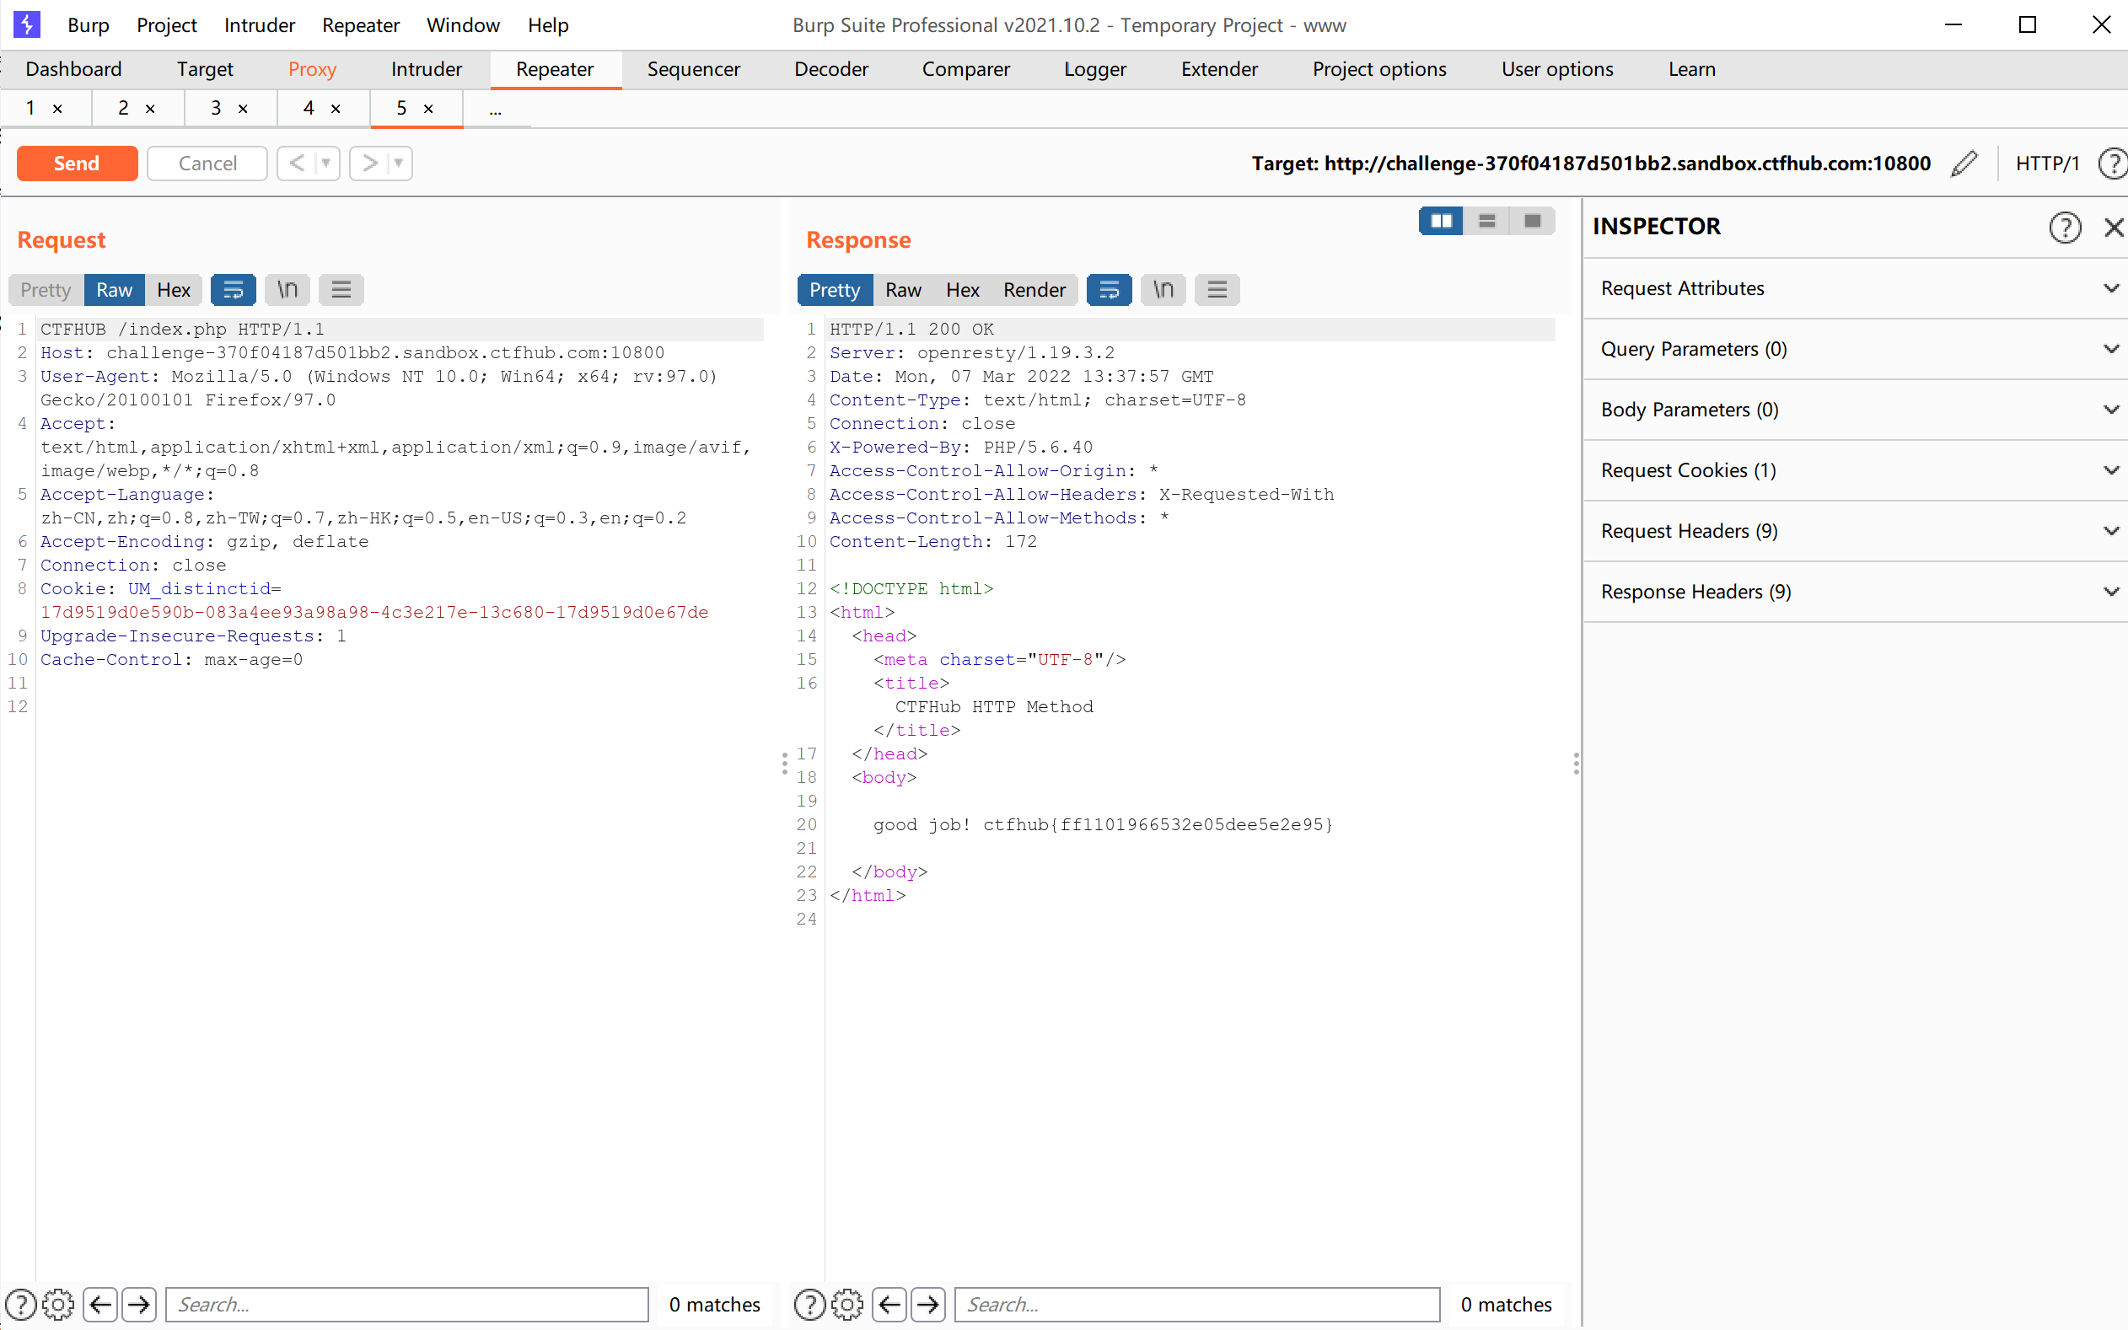This screenshot has height=1330, width=2128.
Task: Click the Request search input field
Action: (407, 1304)
